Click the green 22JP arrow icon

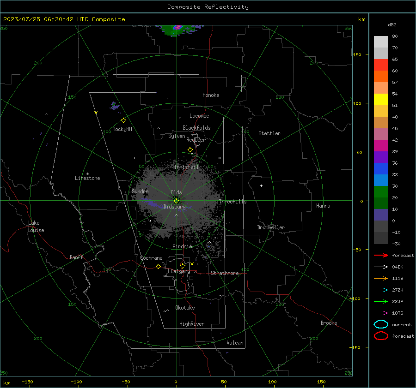(381, 301)
